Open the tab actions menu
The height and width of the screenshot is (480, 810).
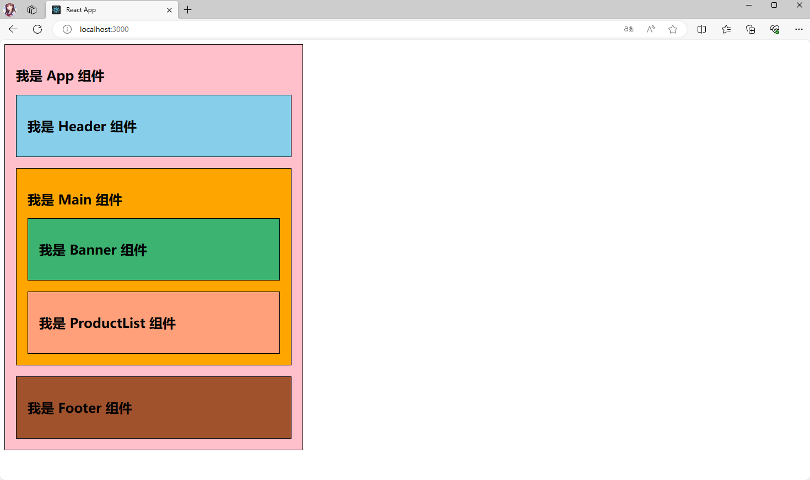coord(32,10)
